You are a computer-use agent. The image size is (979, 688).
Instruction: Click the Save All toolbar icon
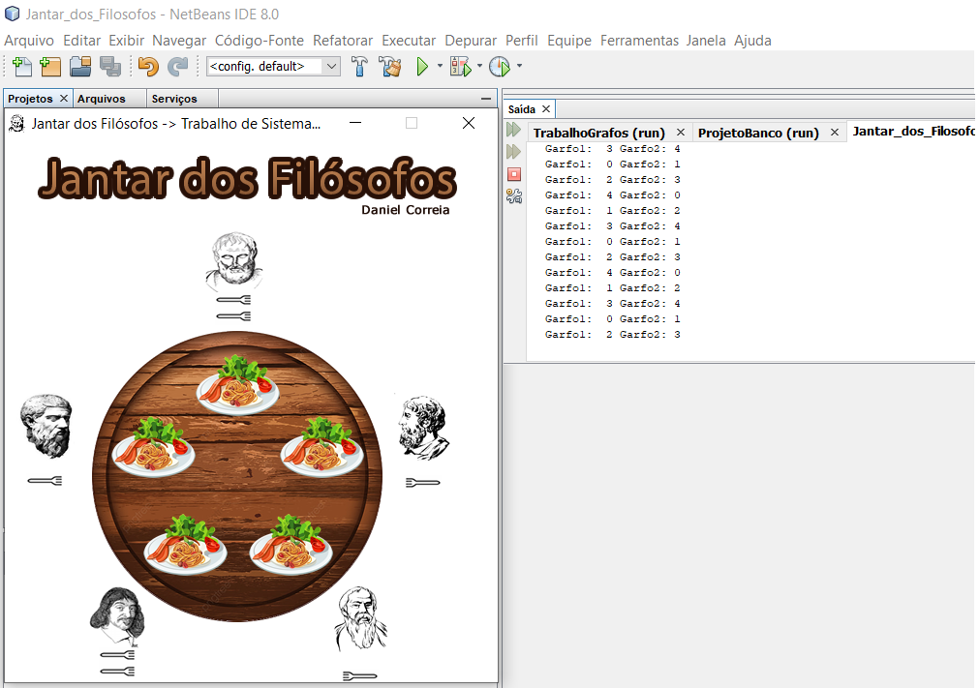point(110,66)
